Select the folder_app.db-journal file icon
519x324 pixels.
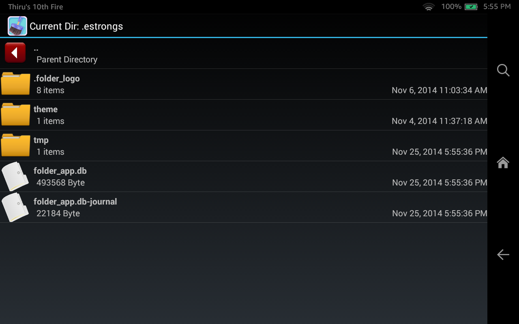pyautogui.click(x=15, y=207)
